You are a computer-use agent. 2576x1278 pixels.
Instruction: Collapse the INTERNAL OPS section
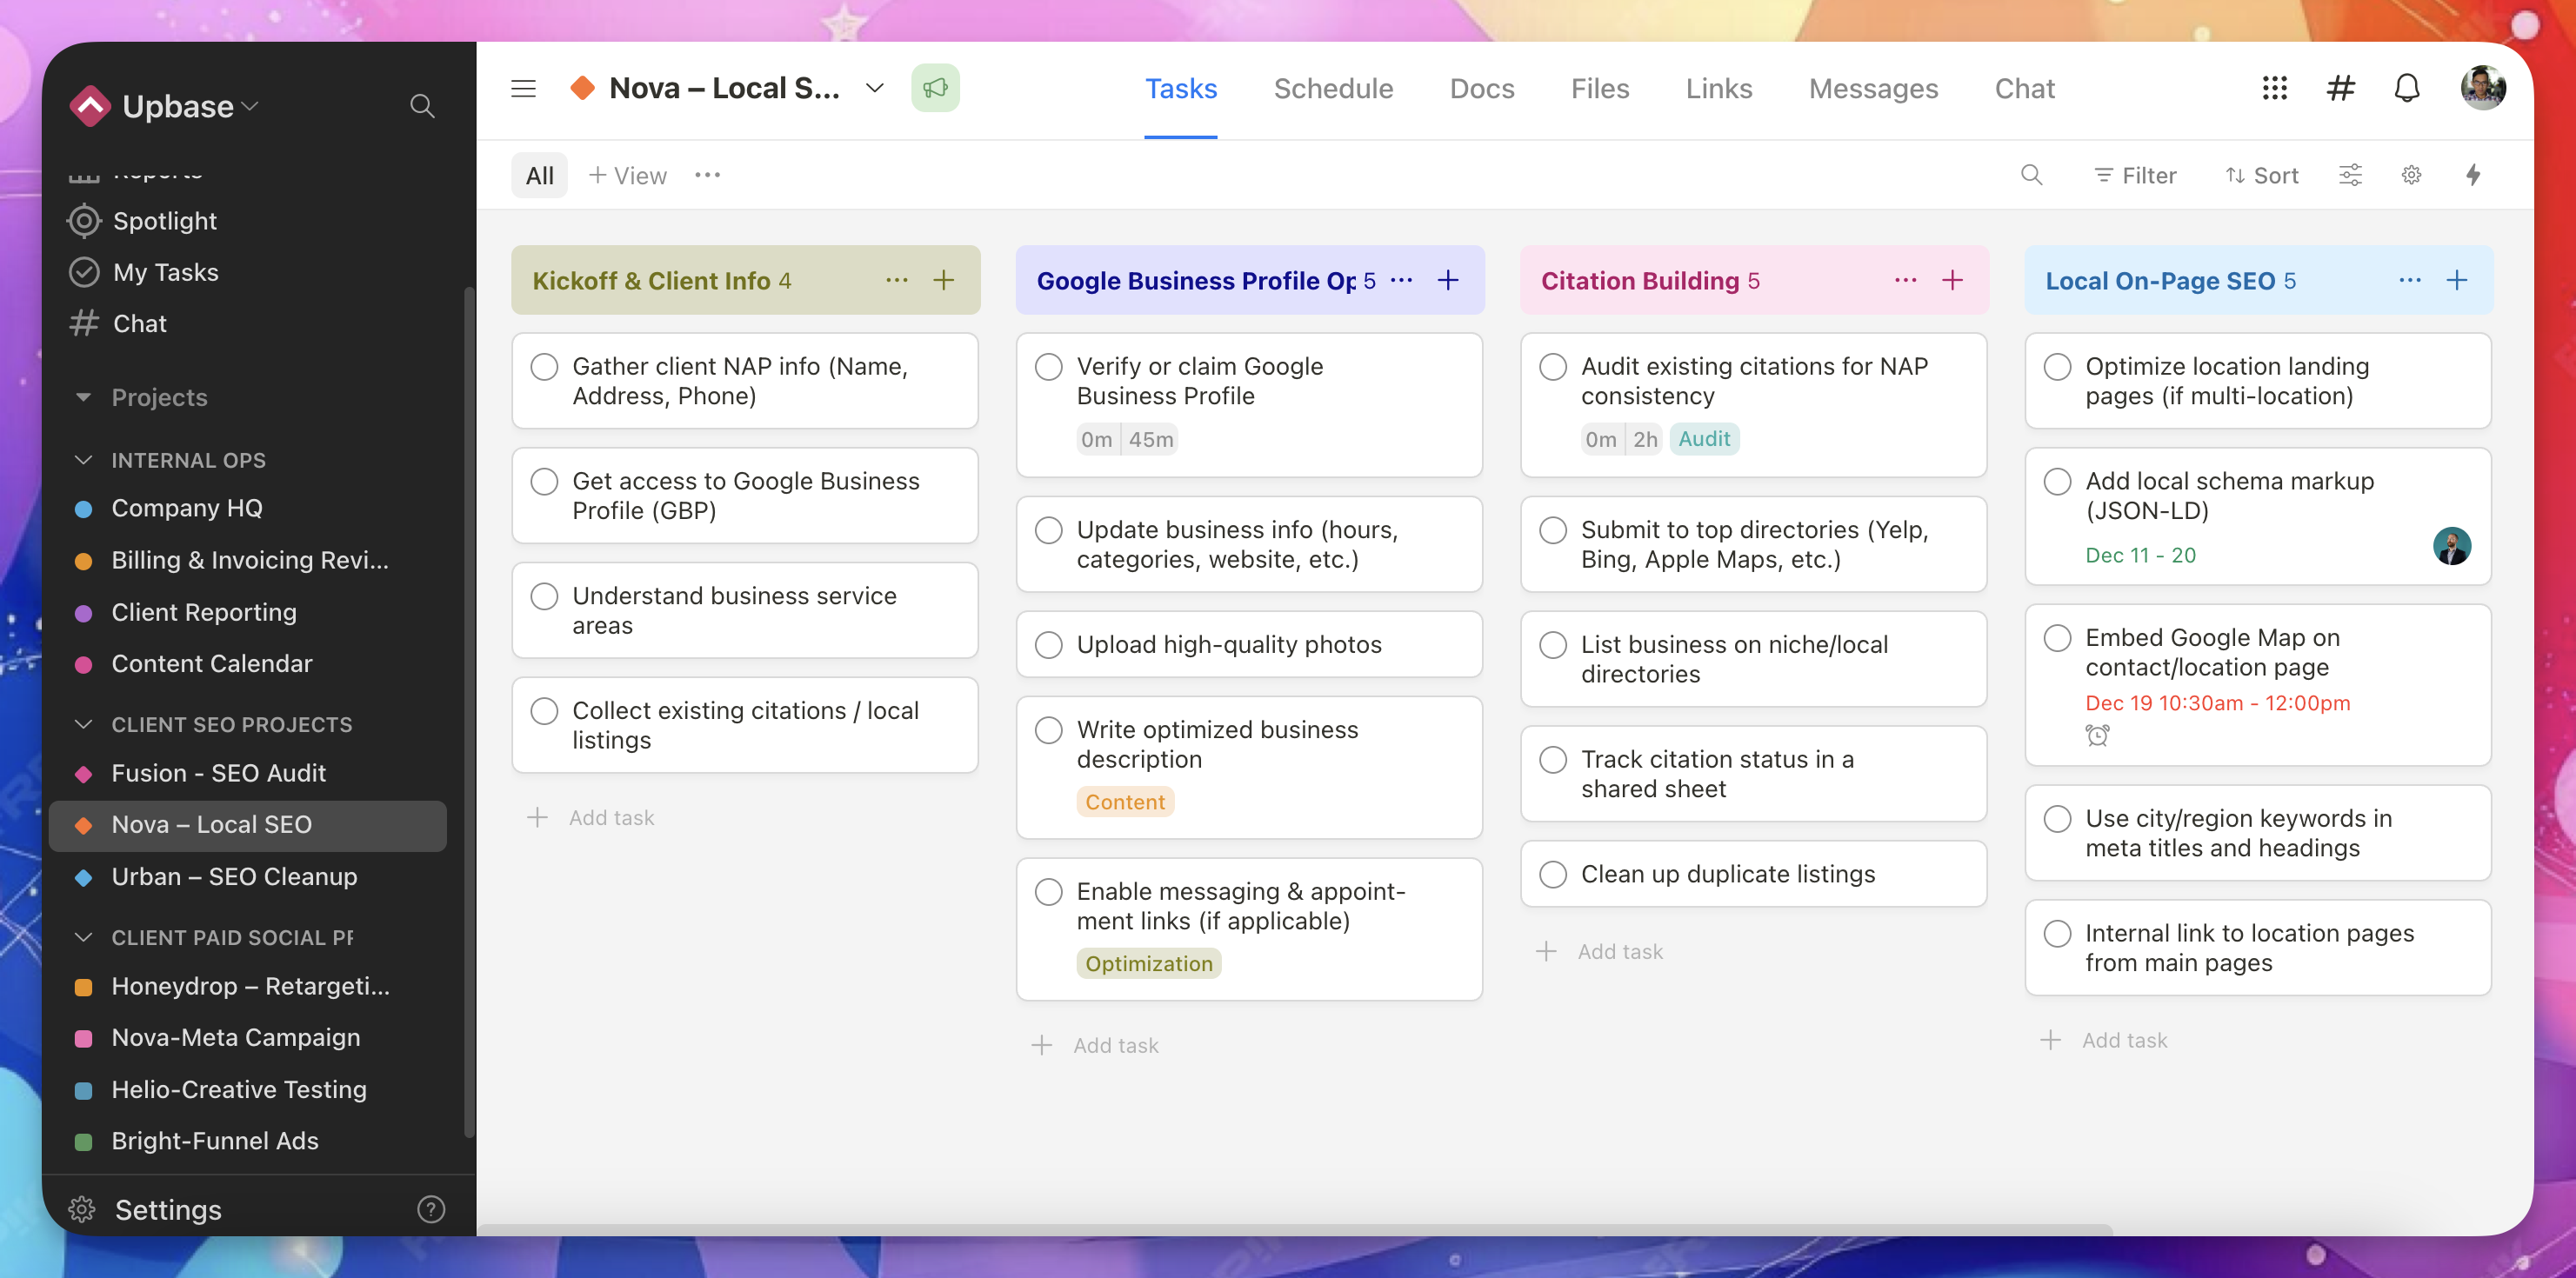pyautogui.click(x=84, y=460)
